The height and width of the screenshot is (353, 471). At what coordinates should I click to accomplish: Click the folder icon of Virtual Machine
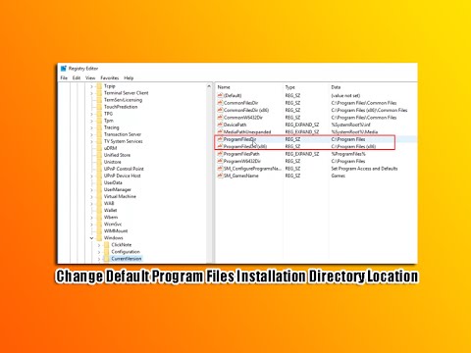pyautogui.click(x=99, y=196)
